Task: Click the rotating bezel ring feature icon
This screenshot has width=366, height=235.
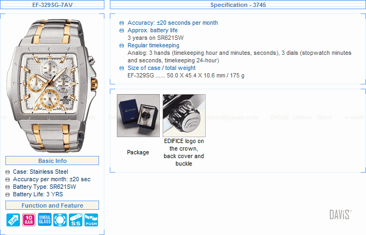Action: (60, 220)
